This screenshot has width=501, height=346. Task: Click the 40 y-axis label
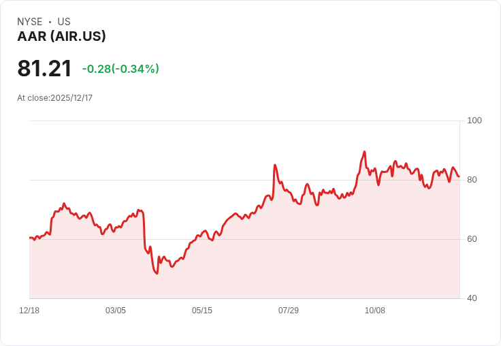[x=471, y=298]
